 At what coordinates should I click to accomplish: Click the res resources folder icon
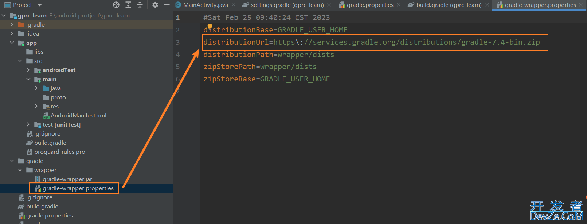[x=46, y=107]
